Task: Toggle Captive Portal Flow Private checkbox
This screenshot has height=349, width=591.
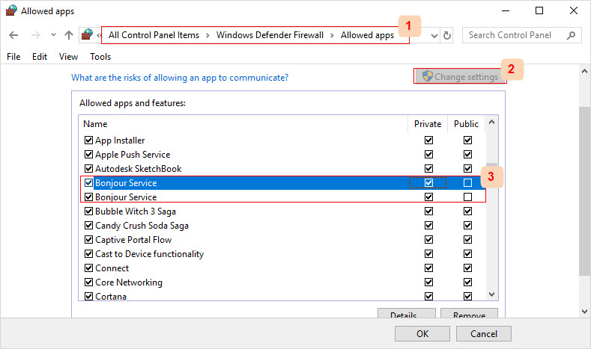Action: [429, 240]
